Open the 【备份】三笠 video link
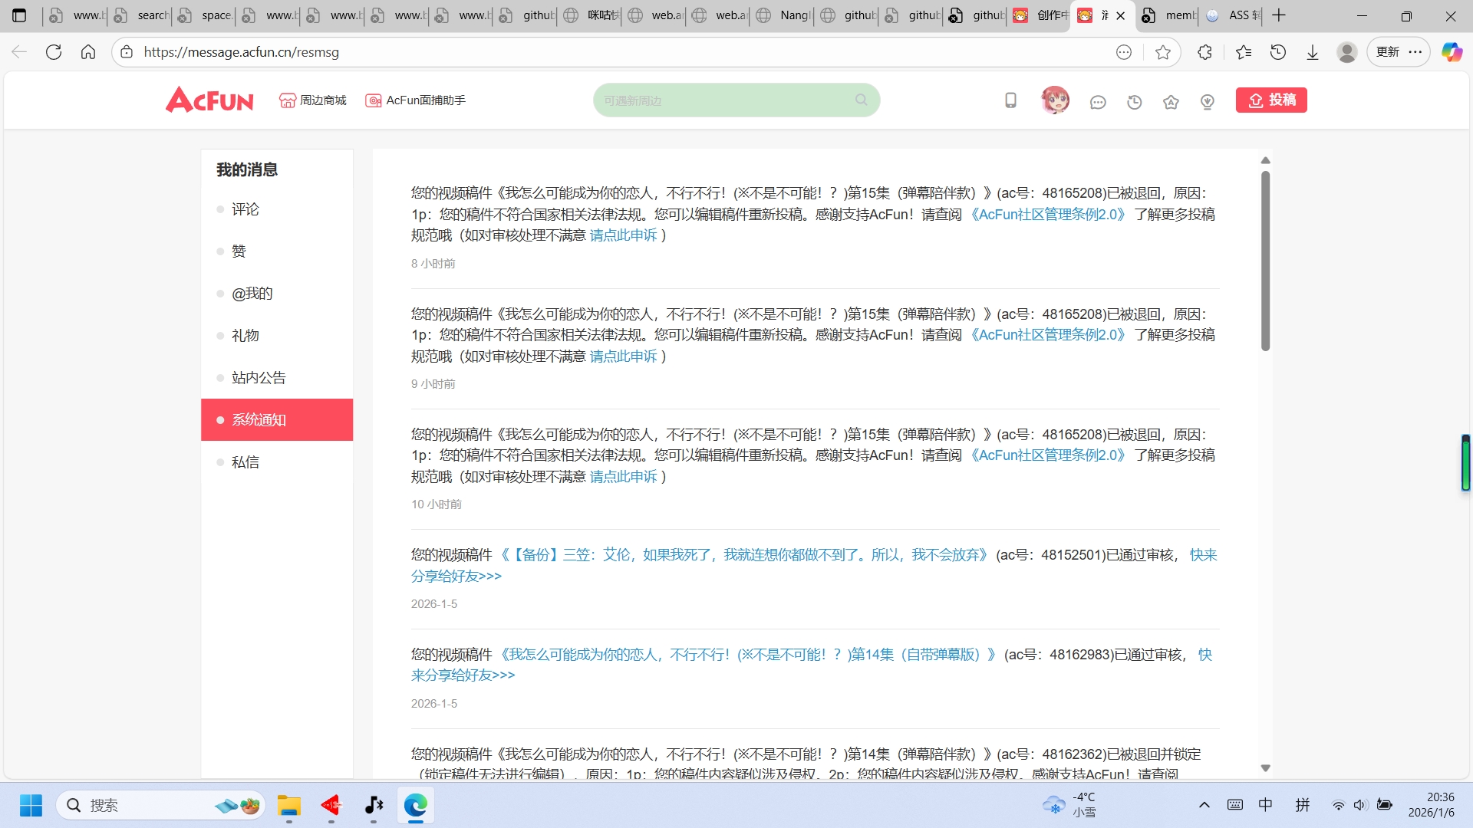Image resolution: width=1473 pixels, height=828 pixels. [743, 555]
